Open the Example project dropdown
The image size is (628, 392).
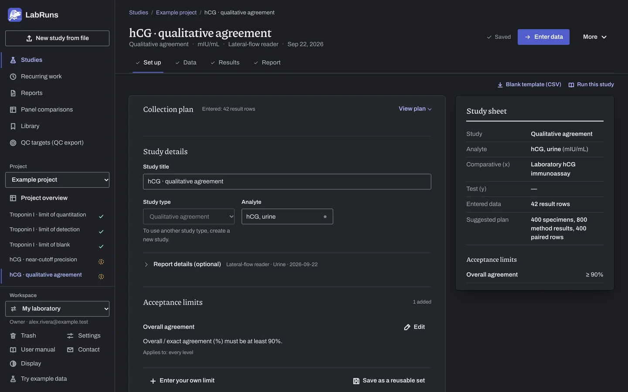tap(57, 180)
